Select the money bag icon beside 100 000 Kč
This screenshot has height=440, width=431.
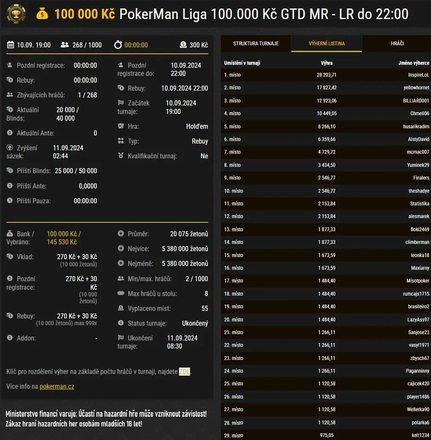(42, 14)
